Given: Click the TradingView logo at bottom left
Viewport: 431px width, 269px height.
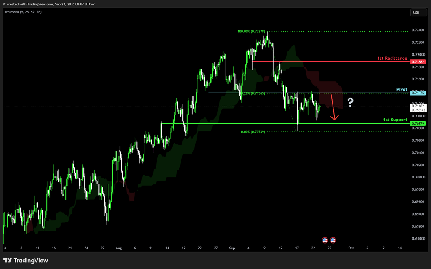Looking at the screenshot, I should (26, 260).
